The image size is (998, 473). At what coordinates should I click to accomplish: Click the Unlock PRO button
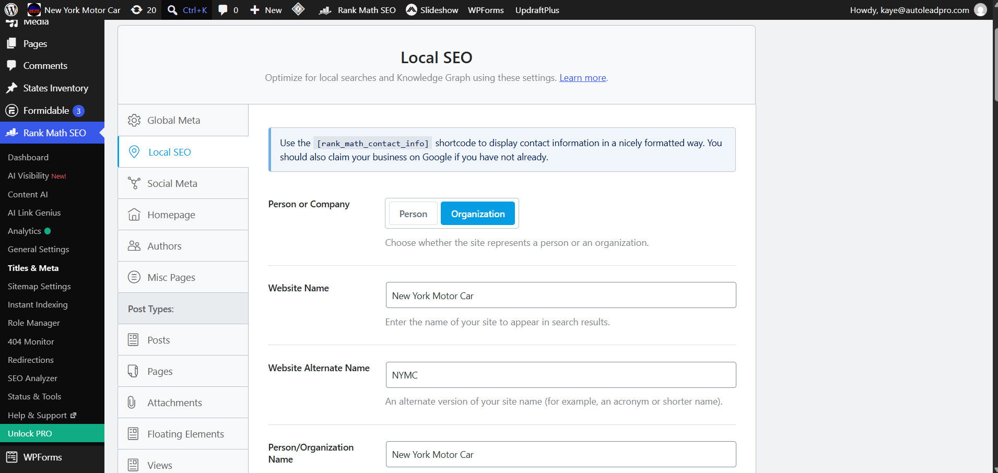(52, 433)
